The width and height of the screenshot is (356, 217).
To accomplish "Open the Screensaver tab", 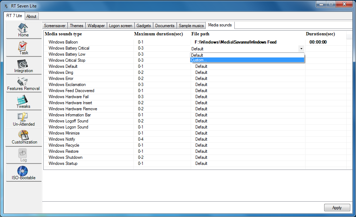I will click(x=55, y=26).
